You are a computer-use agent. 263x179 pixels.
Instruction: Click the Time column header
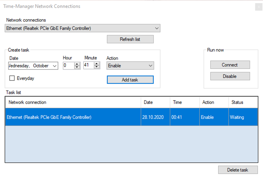184,102
